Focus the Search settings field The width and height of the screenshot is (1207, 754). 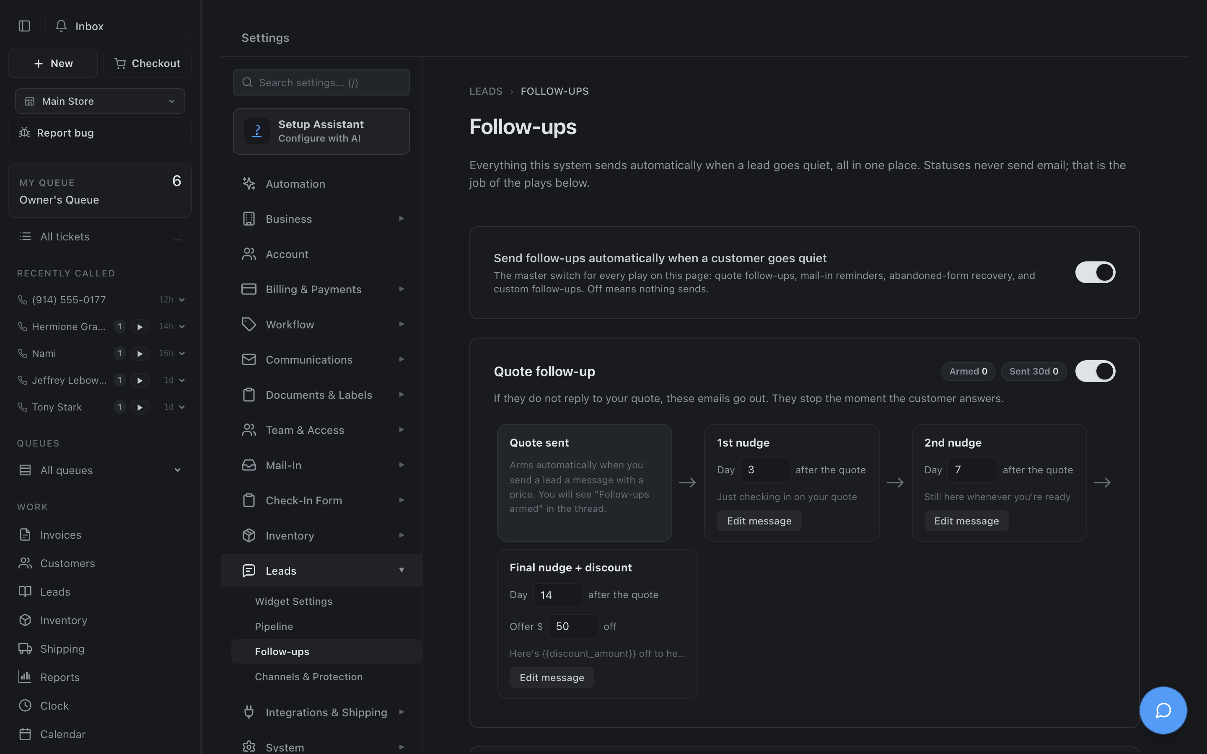pos(321,82)
